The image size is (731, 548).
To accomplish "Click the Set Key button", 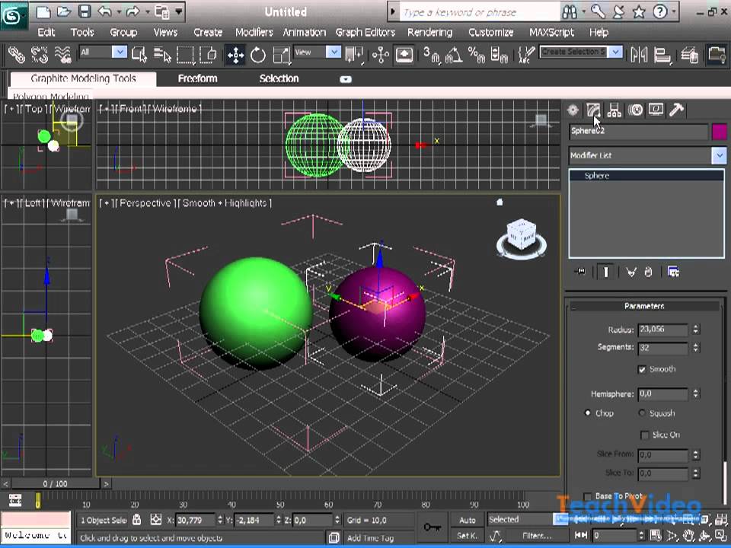I will (x=467, y=536).
